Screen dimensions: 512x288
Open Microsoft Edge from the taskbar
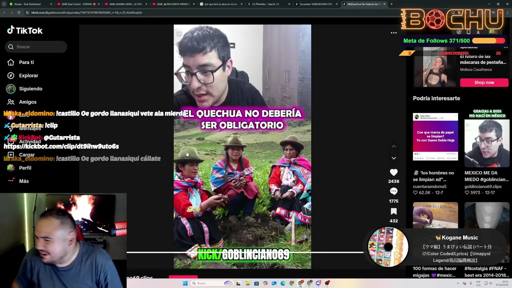(283, 283)
